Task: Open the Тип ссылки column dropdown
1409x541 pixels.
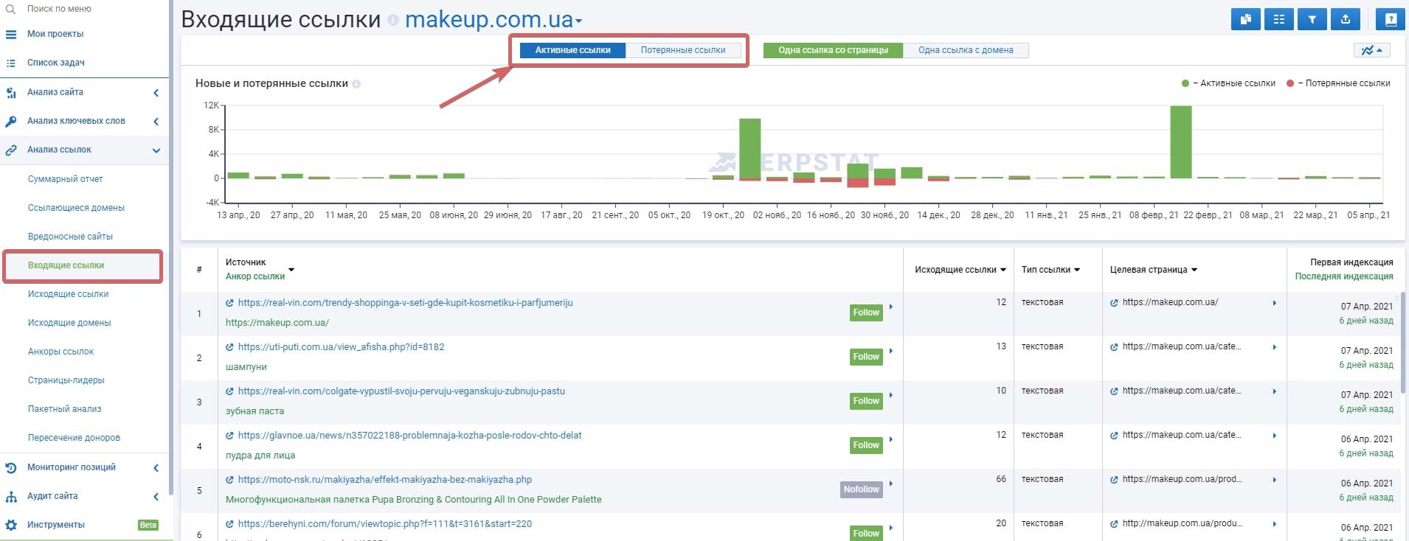Action: click(x=1050, y=270)
